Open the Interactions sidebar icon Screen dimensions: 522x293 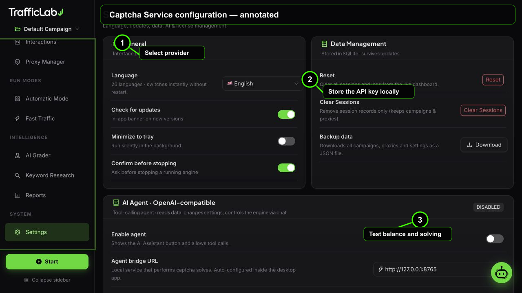17,42
